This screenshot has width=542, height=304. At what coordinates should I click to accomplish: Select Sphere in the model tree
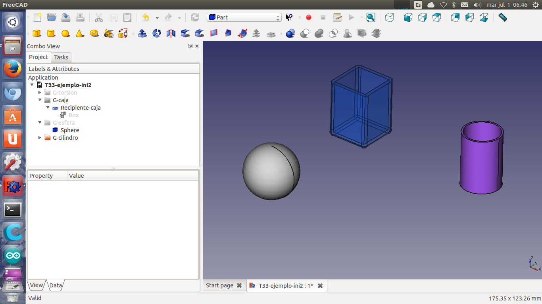pyautogui.click(x=70, y=130)
